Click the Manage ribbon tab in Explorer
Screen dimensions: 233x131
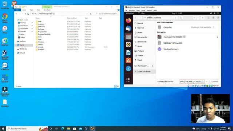pyautogui.click(x=47, y=7)
